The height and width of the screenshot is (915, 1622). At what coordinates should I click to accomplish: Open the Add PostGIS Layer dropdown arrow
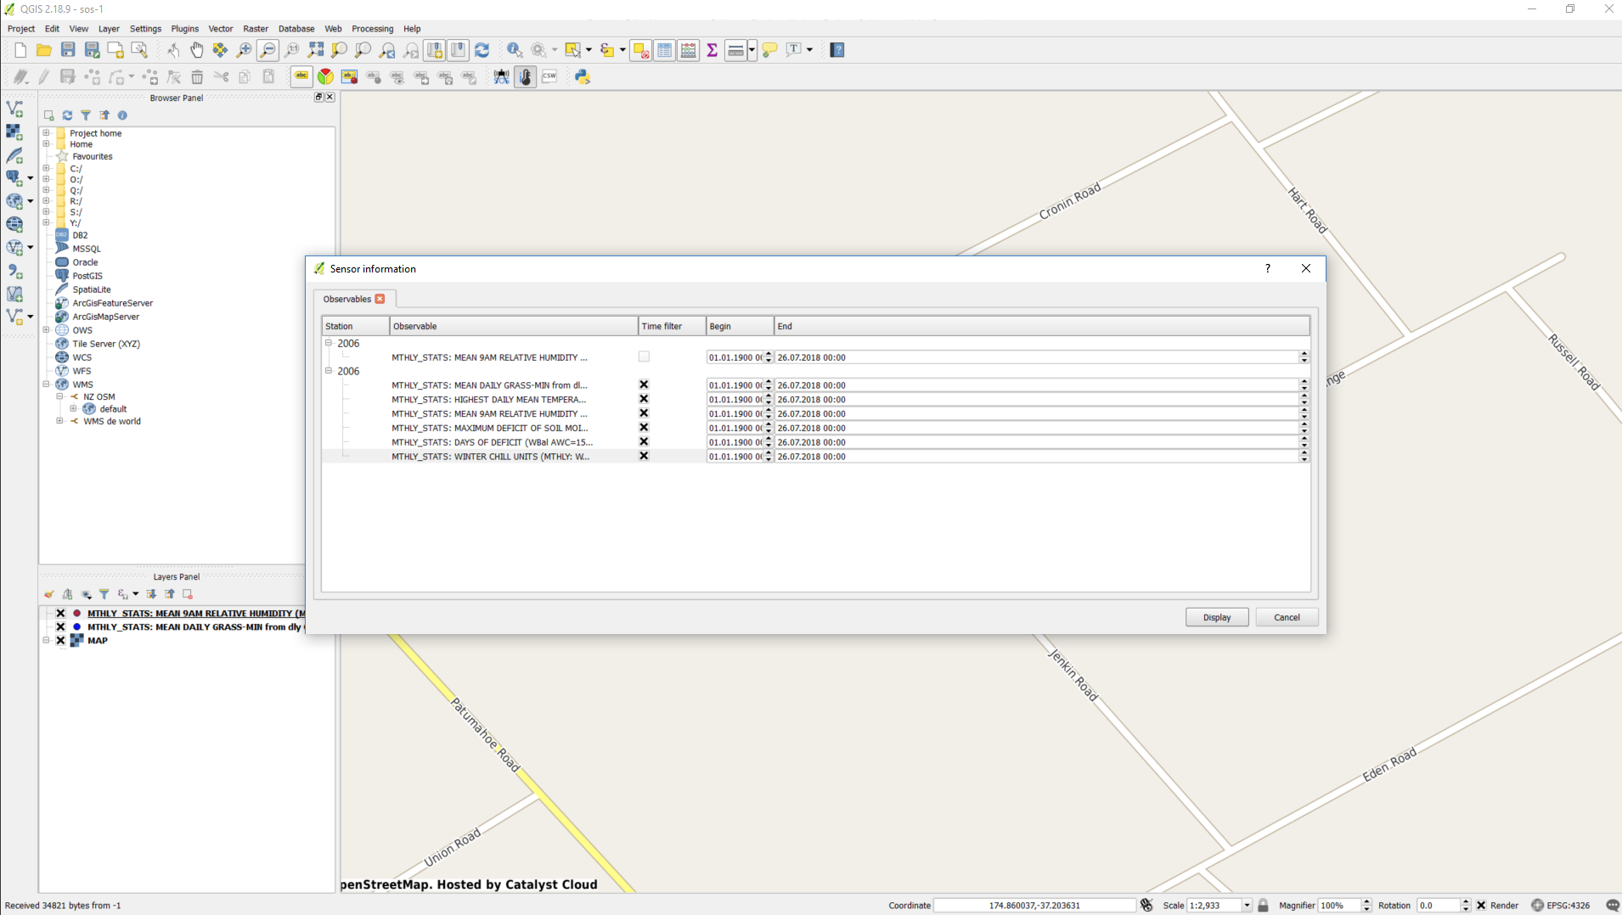pyautogui.click(x=31, y=178)
